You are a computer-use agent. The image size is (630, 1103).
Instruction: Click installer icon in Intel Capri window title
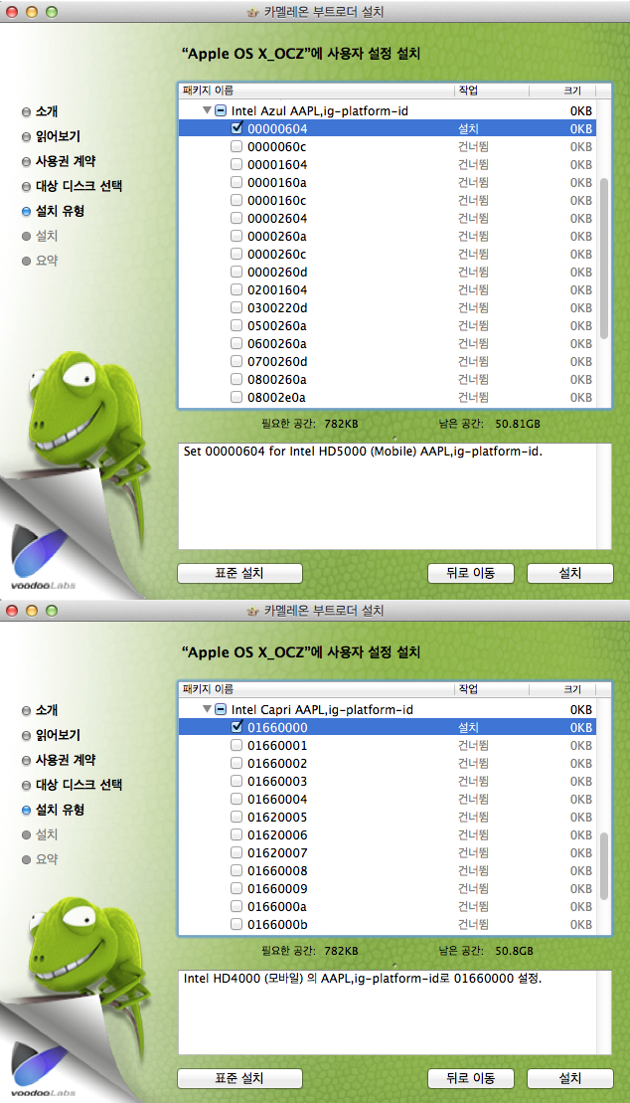(x=251, y=610)
